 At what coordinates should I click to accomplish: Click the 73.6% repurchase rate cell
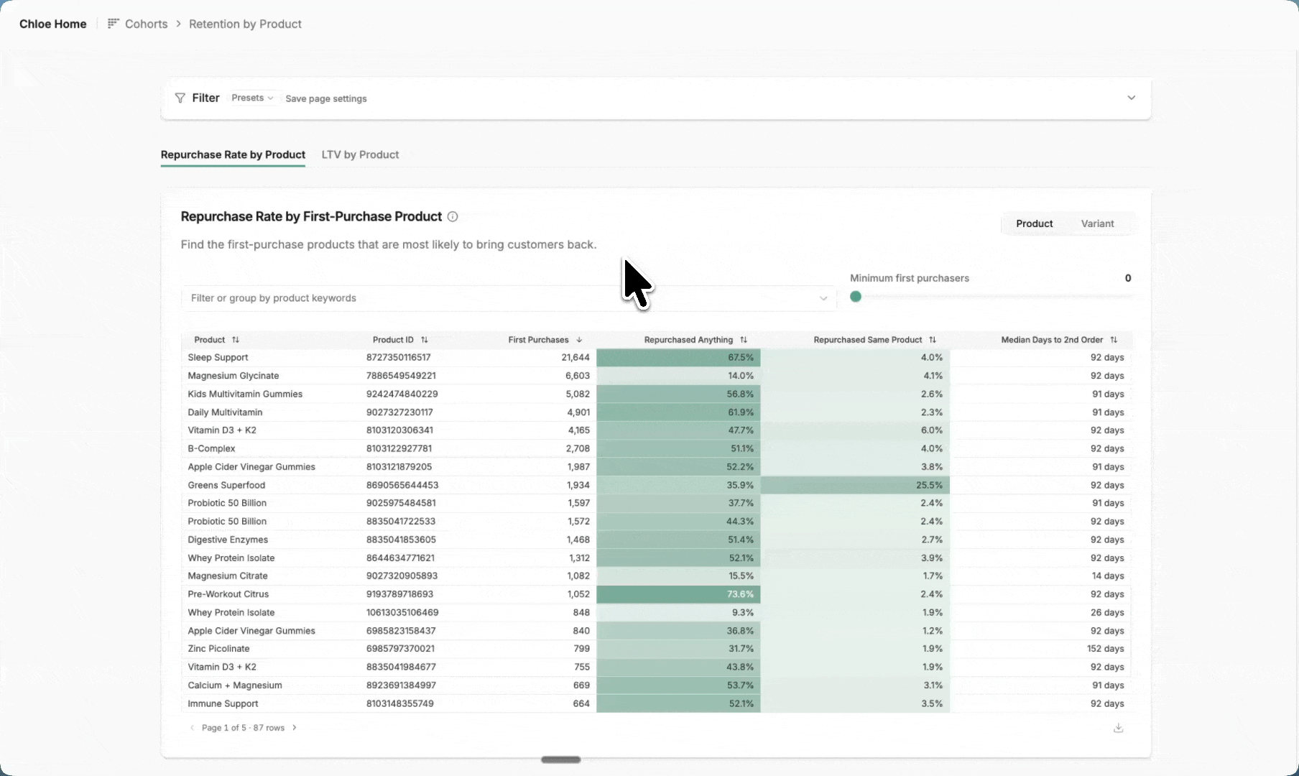point(678,594)
